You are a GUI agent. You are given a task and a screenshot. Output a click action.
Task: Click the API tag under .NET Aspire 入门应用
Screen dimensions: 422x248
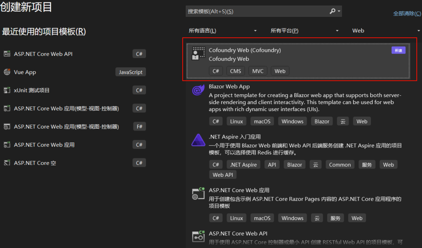[x=272, y=165]
